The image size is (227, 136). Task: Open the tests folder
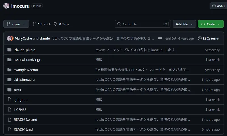(x=17, y=90)
